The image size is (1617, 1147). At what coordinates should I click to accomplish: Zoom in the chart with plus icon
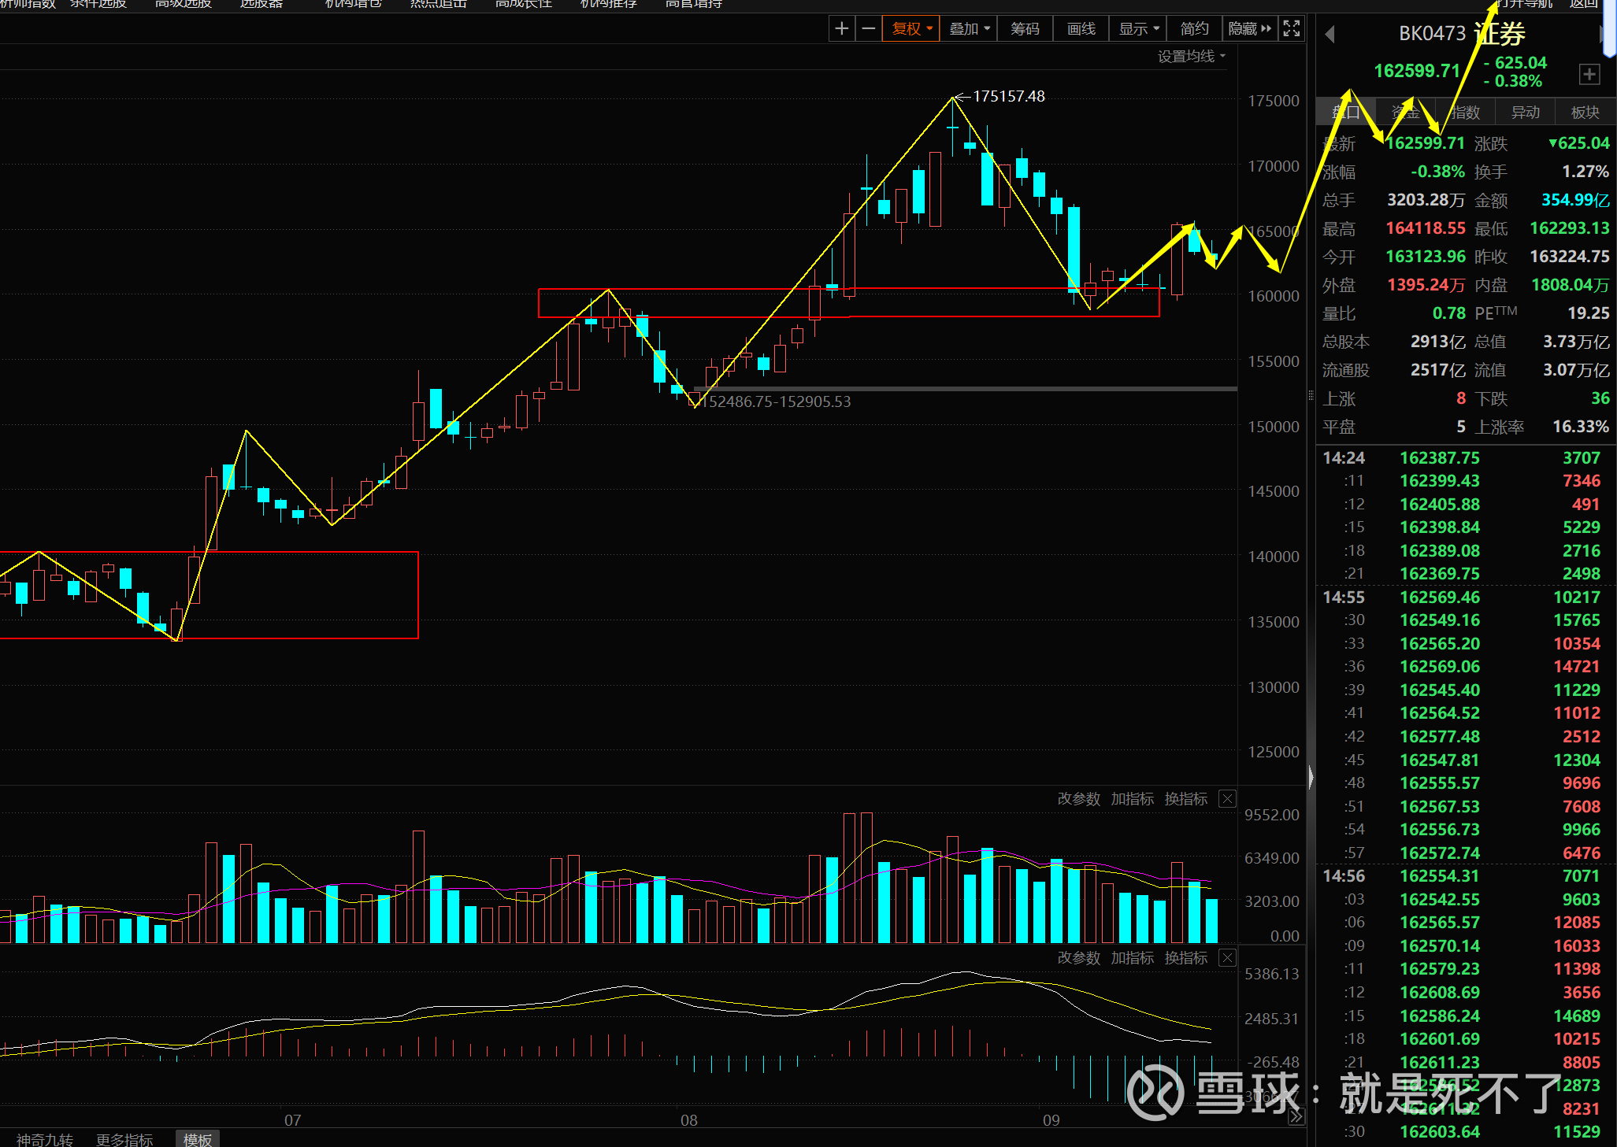(842, 29)
